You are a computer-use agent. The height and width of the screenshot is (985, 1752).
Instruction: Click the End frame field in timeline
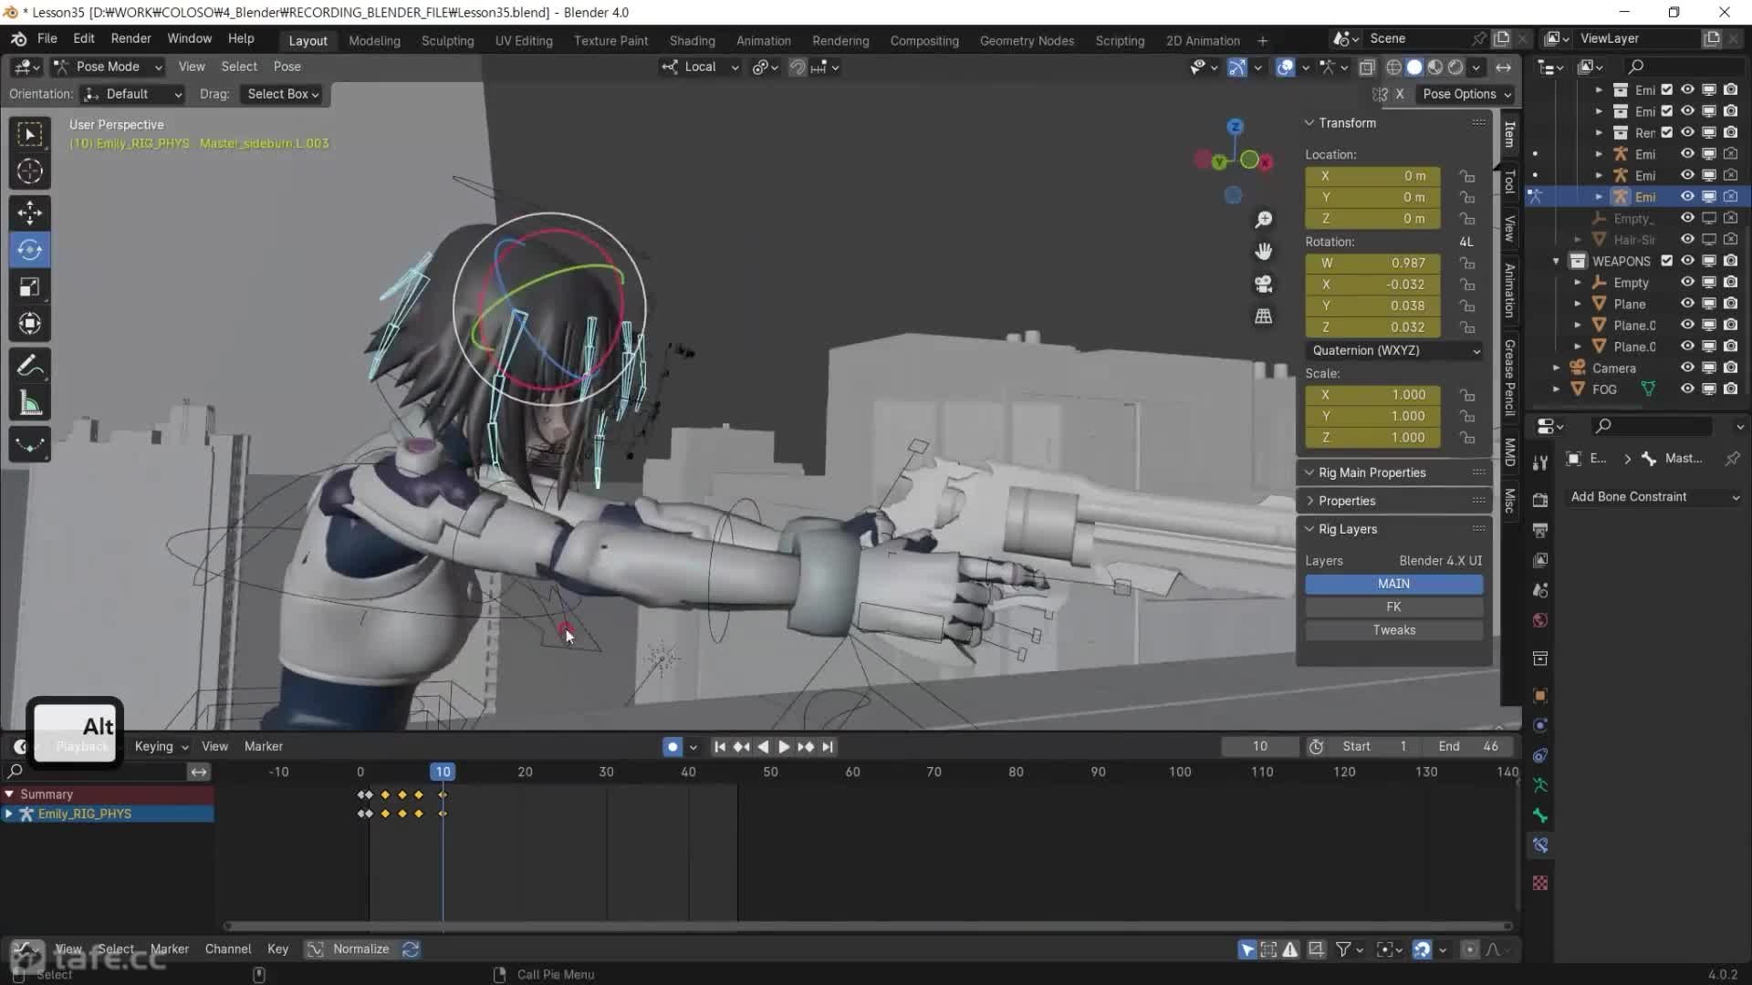1469,746
